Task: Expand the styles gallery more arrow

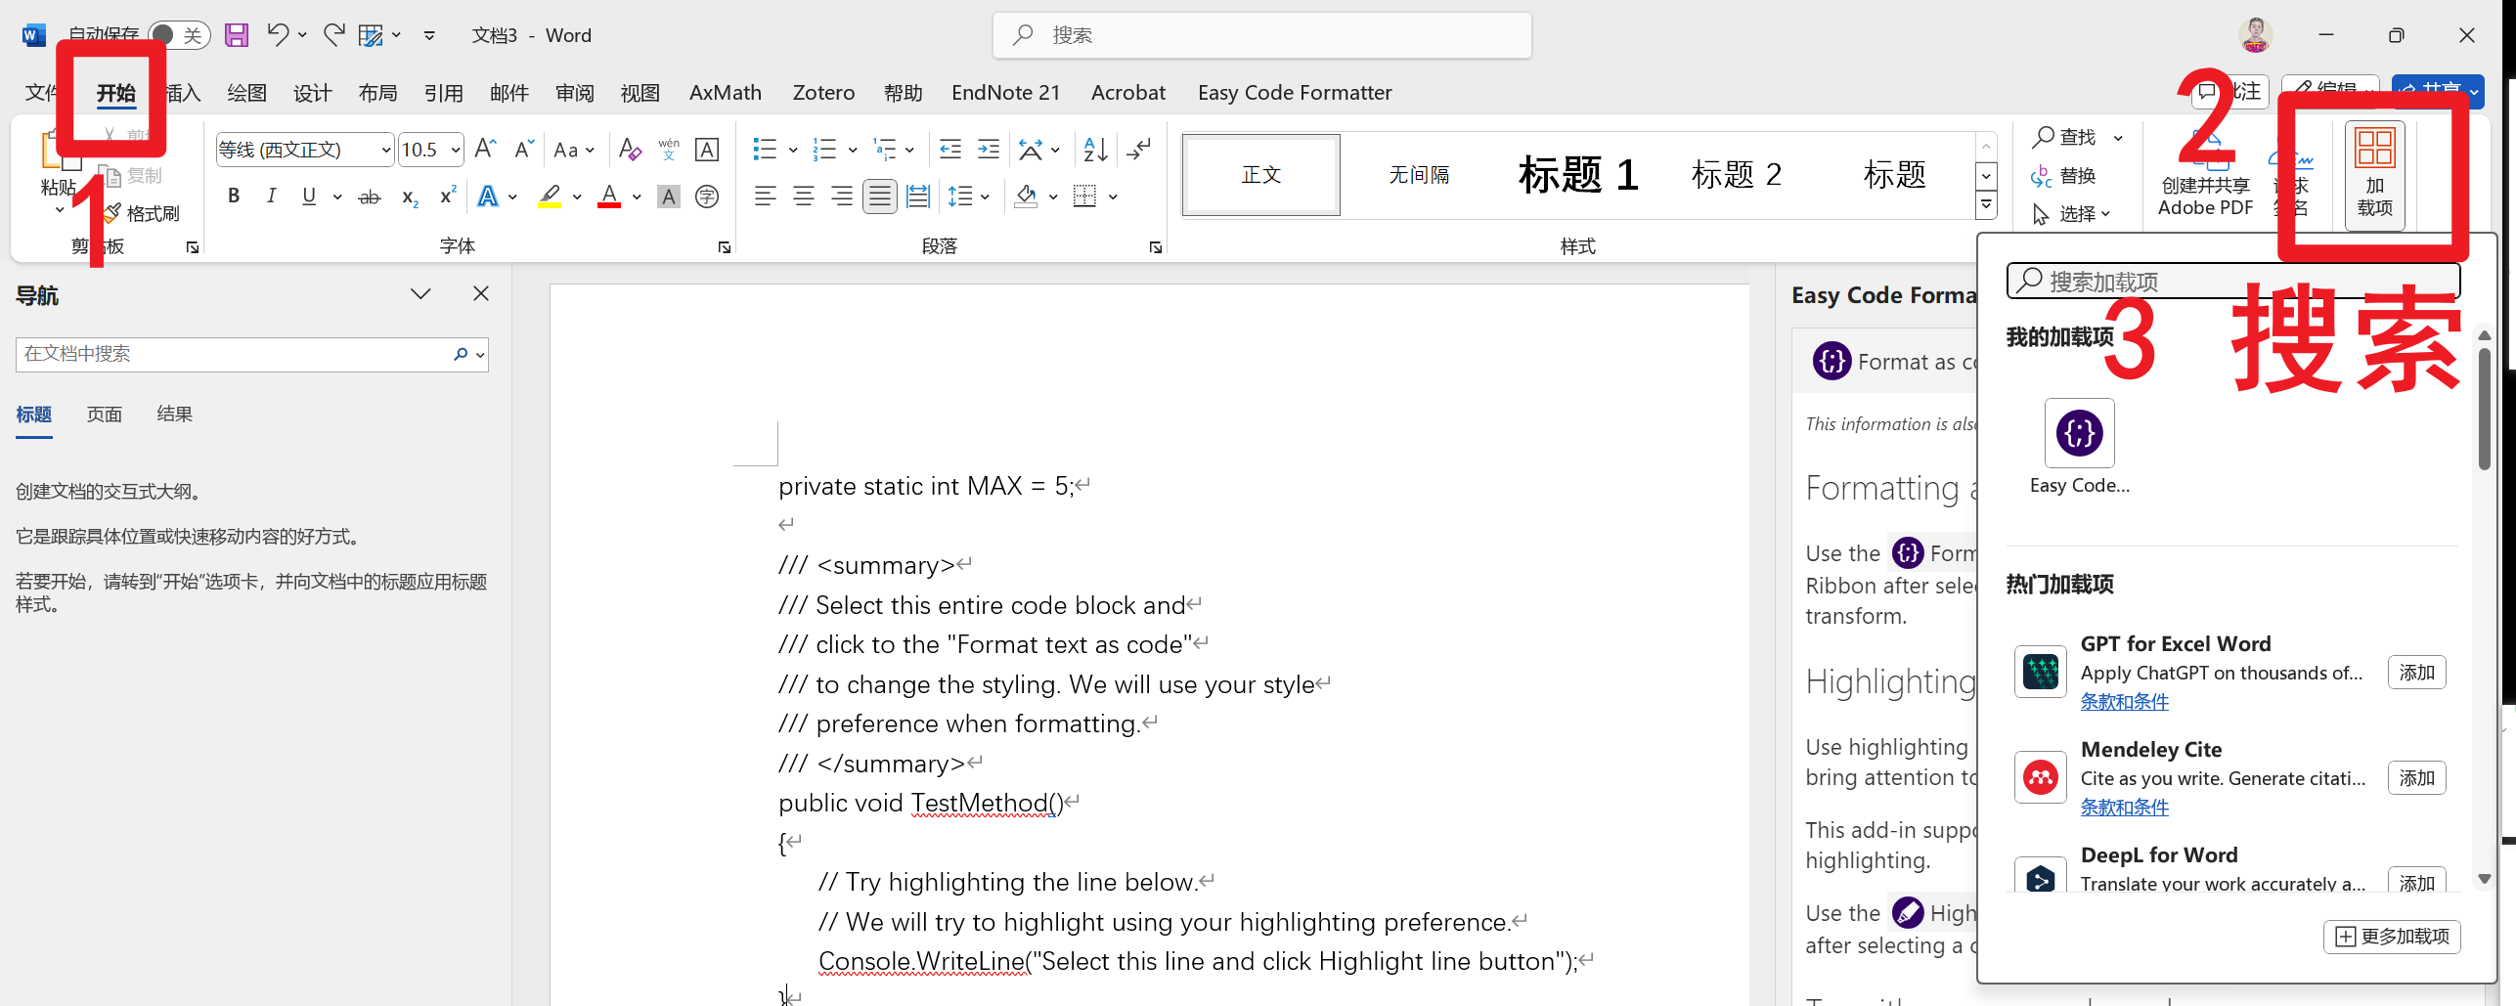Action: 1986,206
